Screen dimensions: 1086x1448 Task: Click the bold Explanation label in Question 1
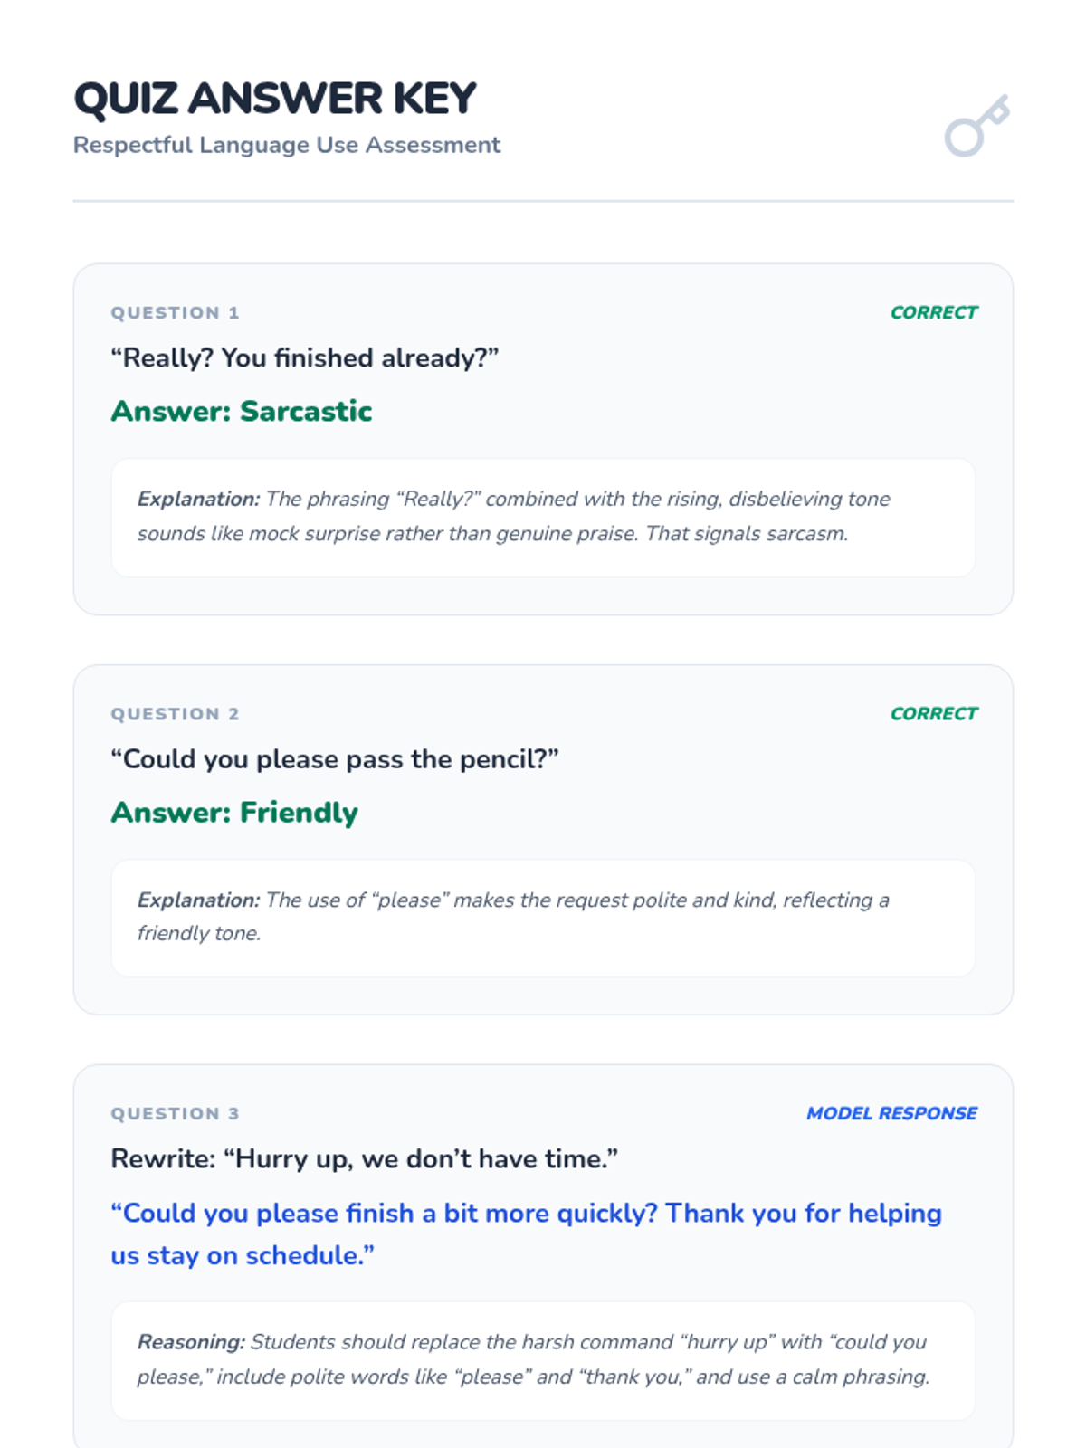point(198,499)
